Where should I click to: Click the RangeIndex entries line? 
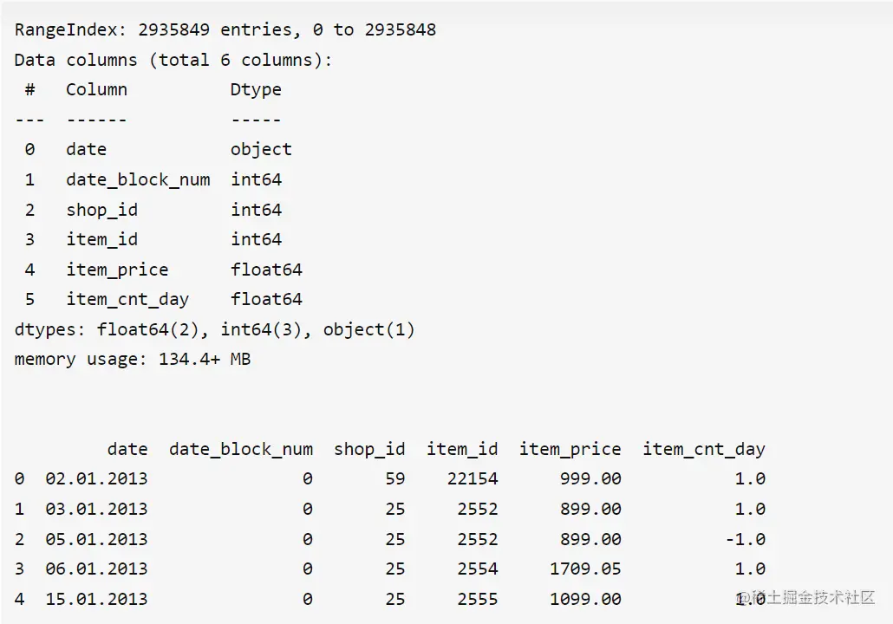225,30
